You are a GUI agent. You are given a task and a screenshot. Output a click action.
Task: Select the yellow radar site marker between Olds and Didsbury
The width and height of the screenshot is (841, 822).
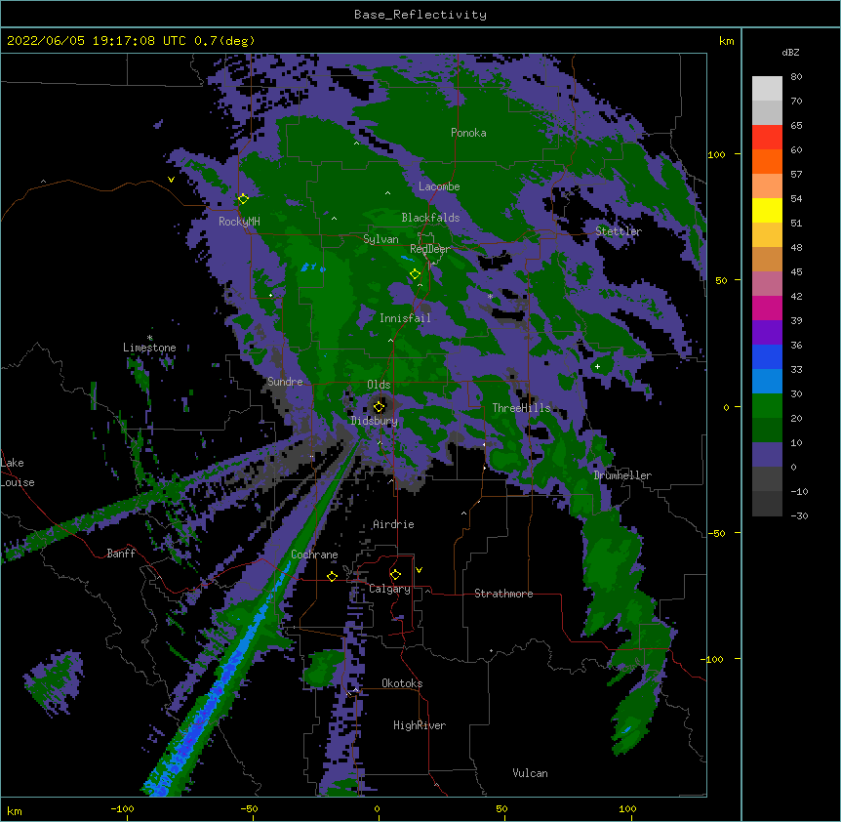tap(379, 407)
